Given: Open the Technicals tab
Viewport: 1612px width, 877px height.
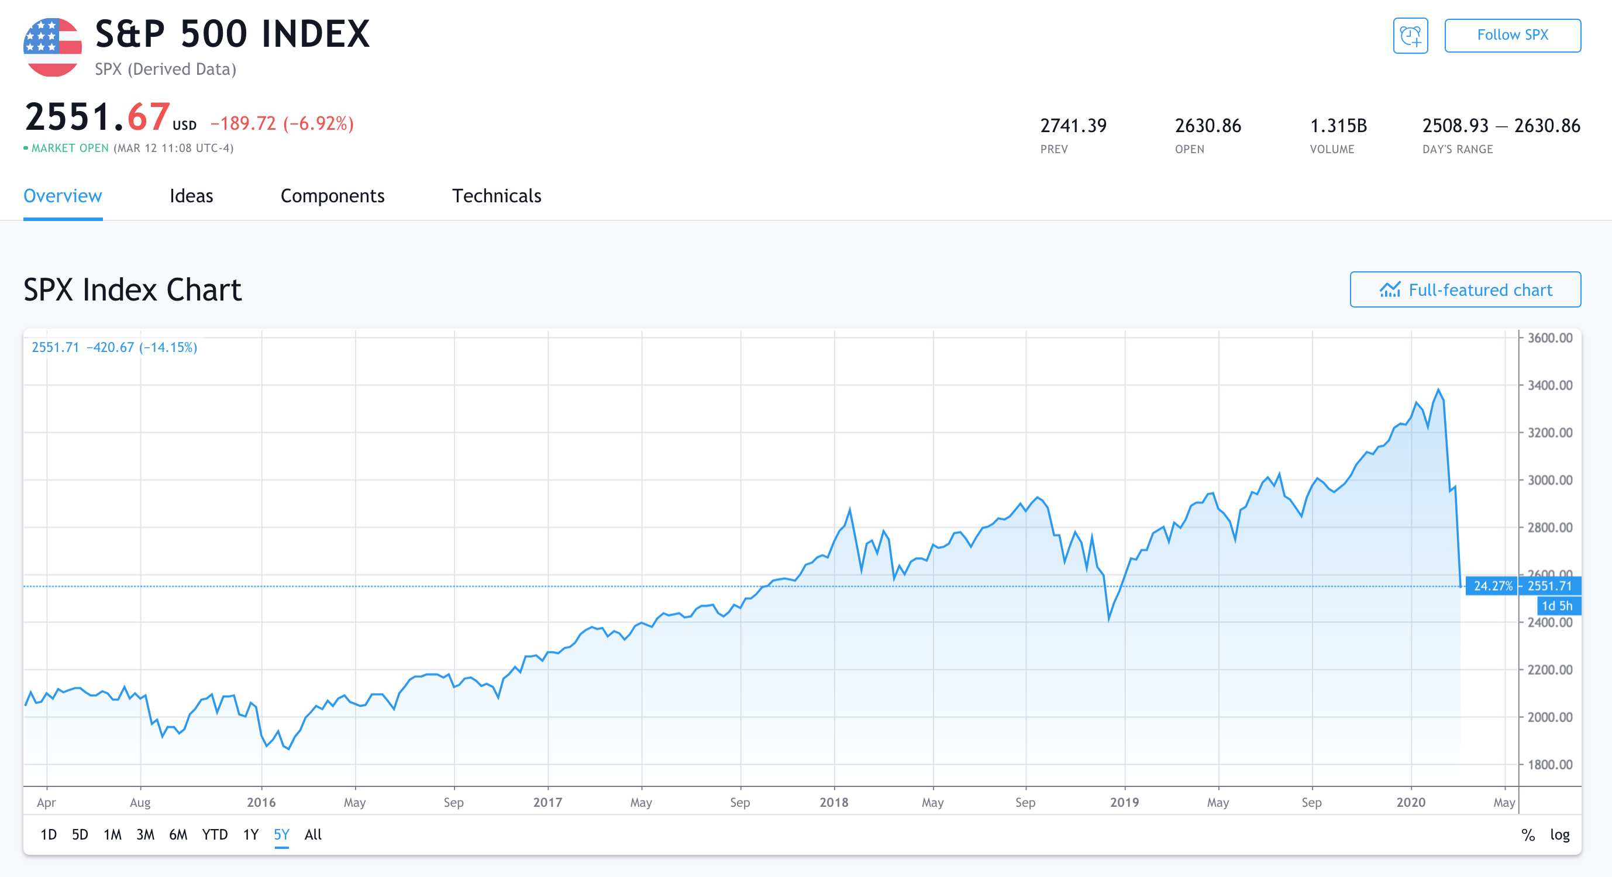Looking at the screenshot, I should click(x=497, y=196).
